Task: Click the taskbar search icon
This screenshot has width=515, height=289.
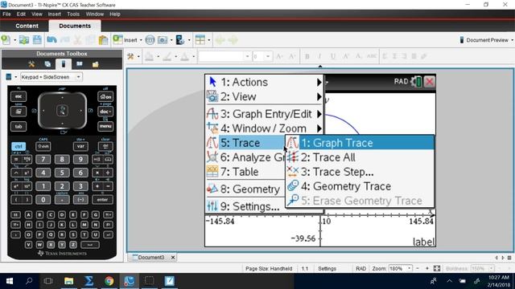Action: 29,281
